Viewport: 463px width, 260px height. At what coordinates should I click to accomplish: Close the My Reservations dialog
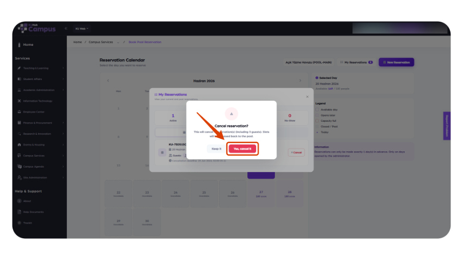(307, 97)
